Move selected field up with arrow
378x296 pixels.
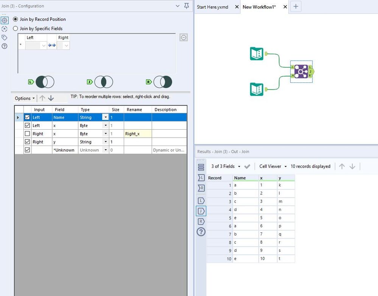pos(42,98)
